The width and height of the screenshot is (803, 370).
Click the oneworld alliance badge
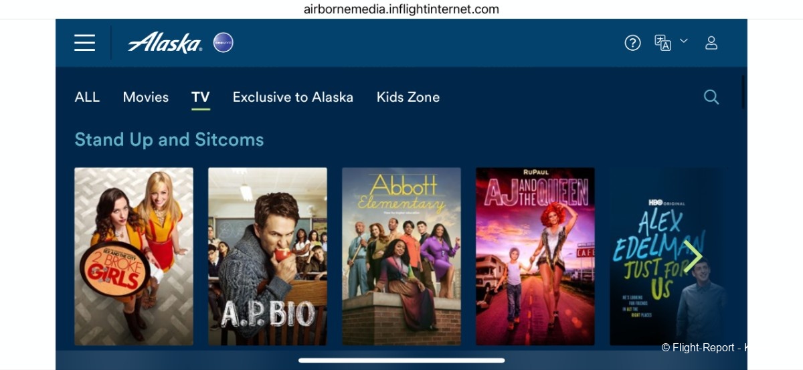click(x=223, y=43)
